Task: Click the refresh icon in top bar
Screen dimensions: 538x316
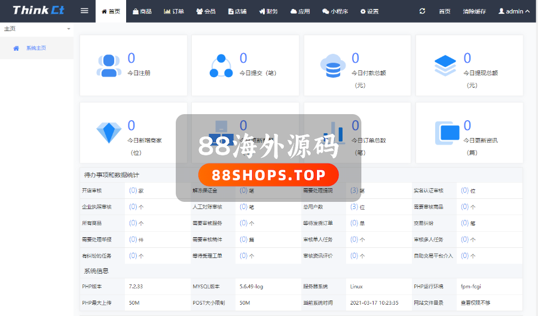Action: [423, 11]
